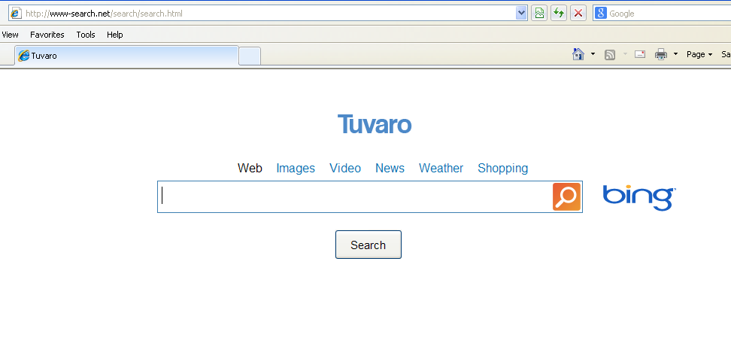Click the compatibility view icon
Image resolution: width=731 pixels, height=362 pixels.
click(539, 13)
